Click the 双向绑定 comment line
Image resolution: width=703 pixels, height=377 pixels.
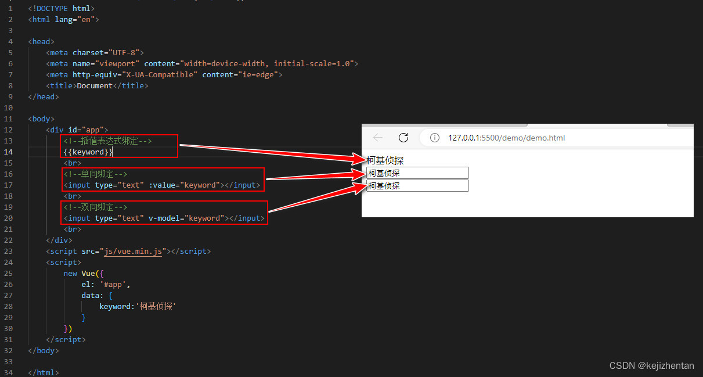[x=95, y=207]
